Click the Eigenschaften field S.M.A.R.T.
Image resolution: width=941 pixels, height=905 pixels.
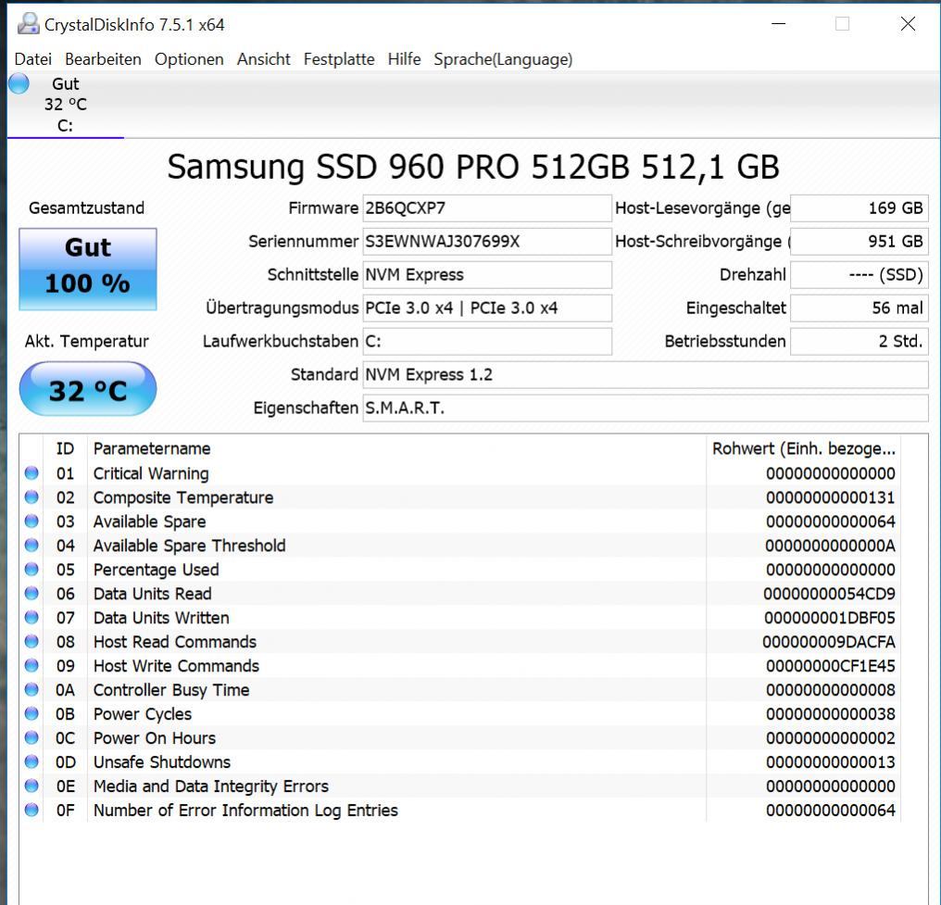(646, 408)
